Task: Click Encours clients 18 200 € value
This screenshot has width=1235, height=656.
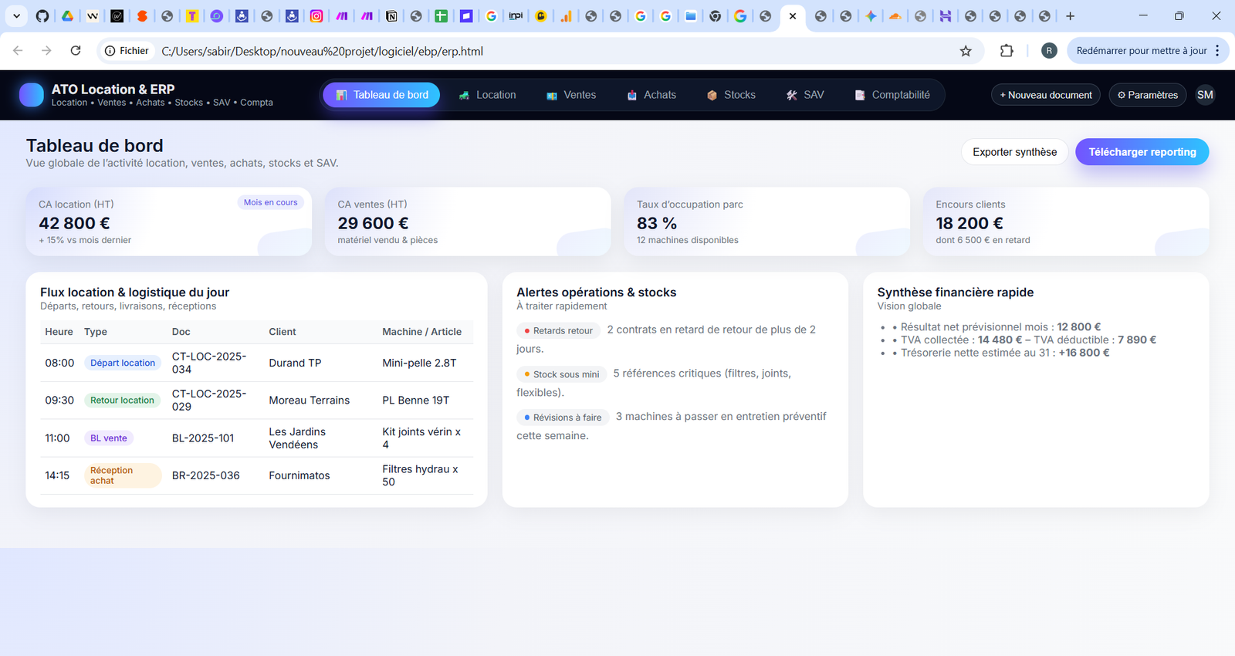Action: [x=969, y=223]
